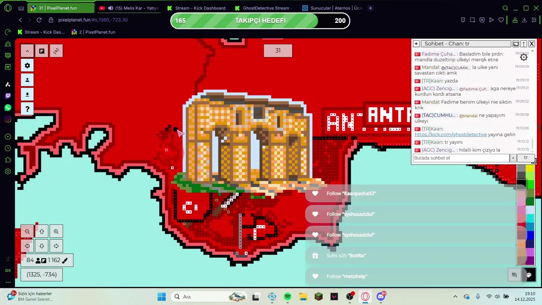Open the user account panel icon
Image resolution: width=542 pixels, height=305 pixels.
coord(27,80)
